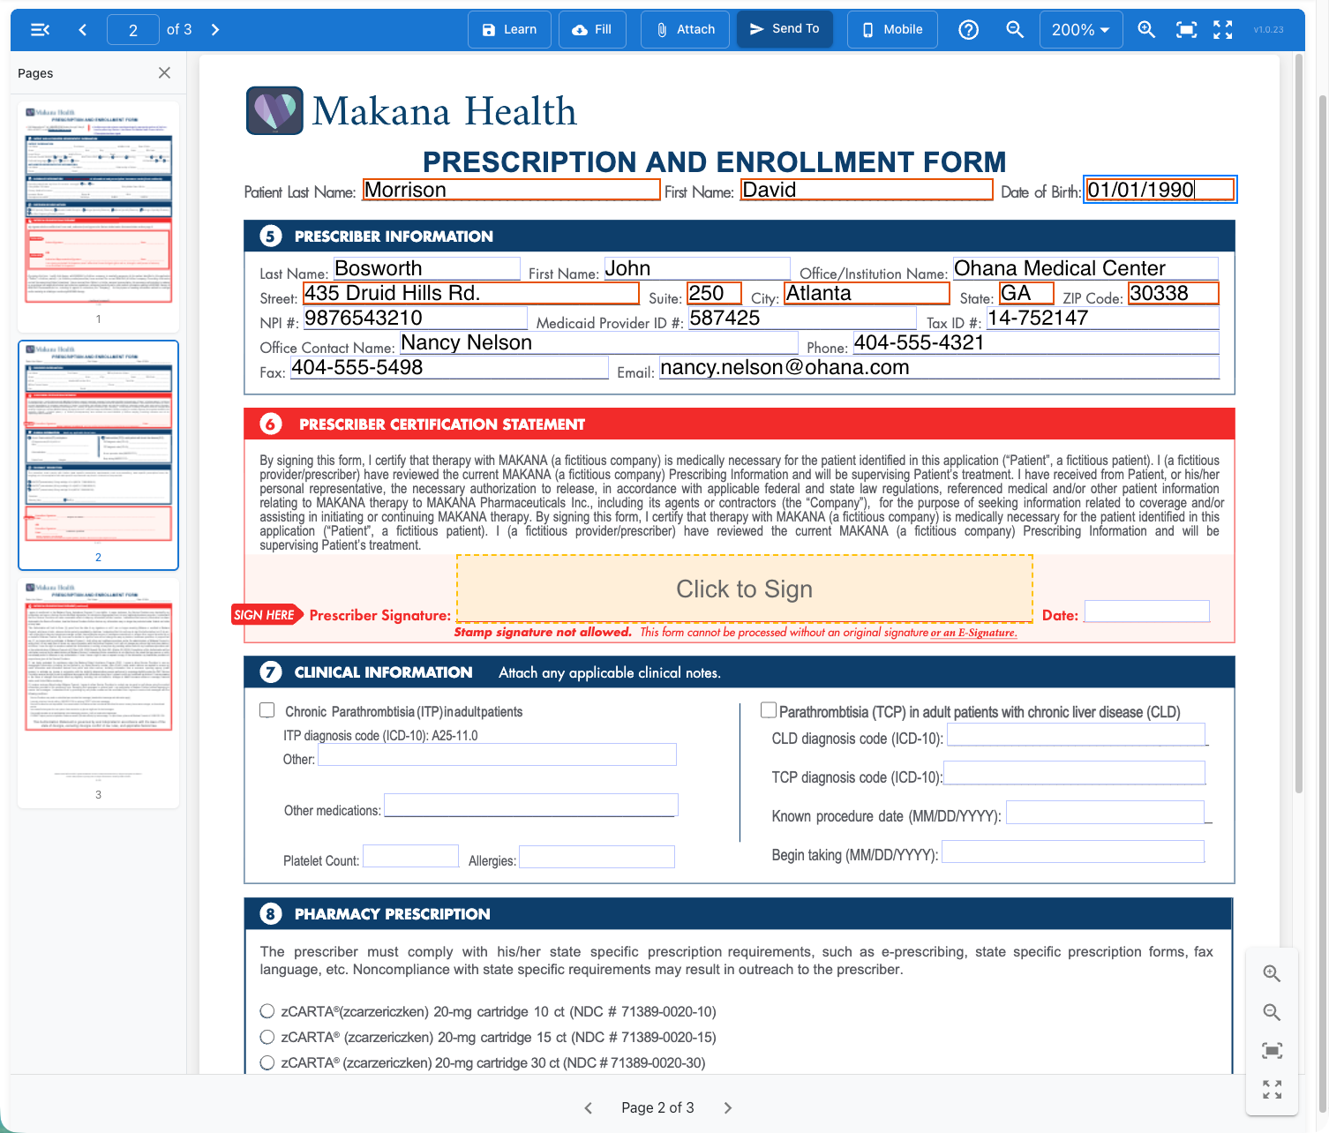Image resolution: width=1329 pixels, height=1133 pixels.
Task: Open page 3 thumbnail
Action: click(98, 680)
